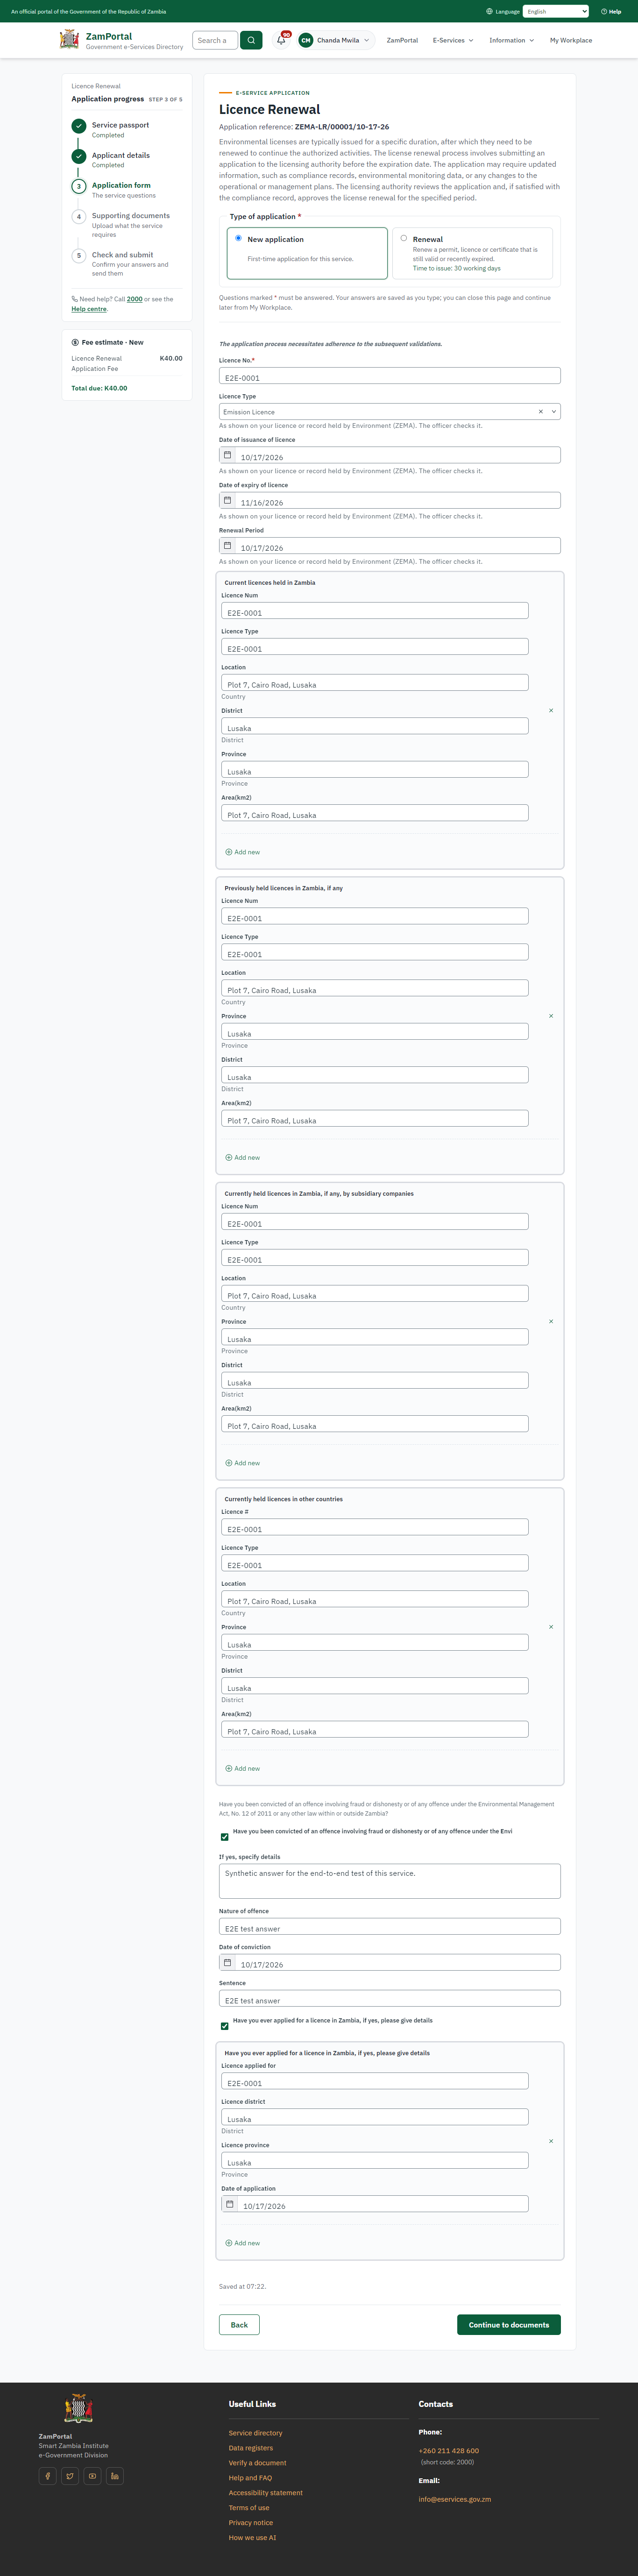The image size is (638, 2576).
Task: Open calendar icon for Renewal Period
Action: [227, 546]
